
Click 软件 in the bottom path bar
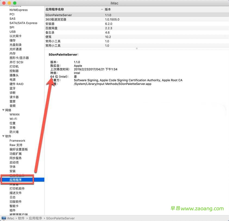tap(21, 218)
